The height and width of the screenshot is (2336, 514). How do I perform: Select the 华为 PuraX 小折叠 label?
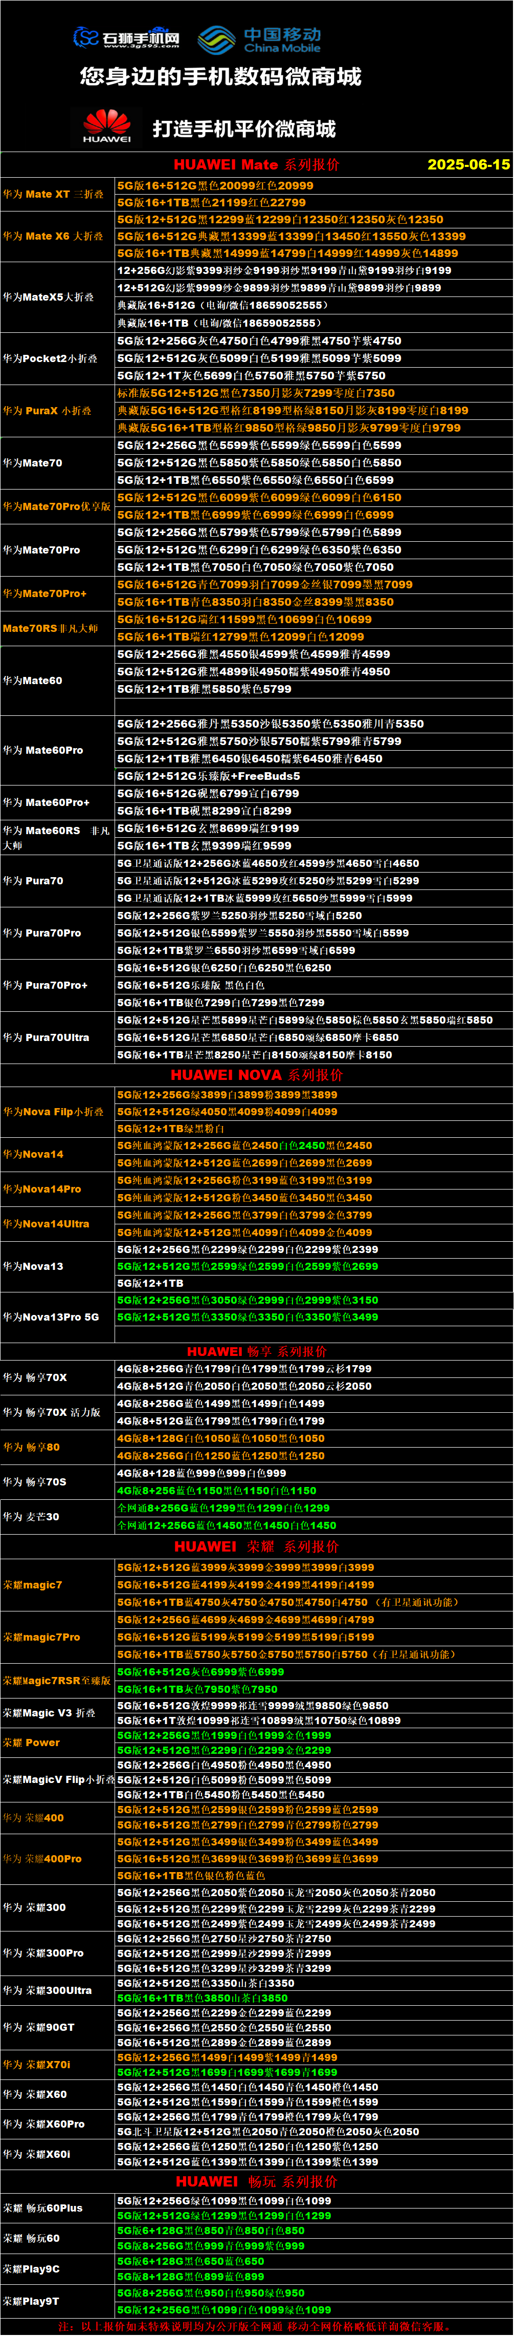coord(47,411)
